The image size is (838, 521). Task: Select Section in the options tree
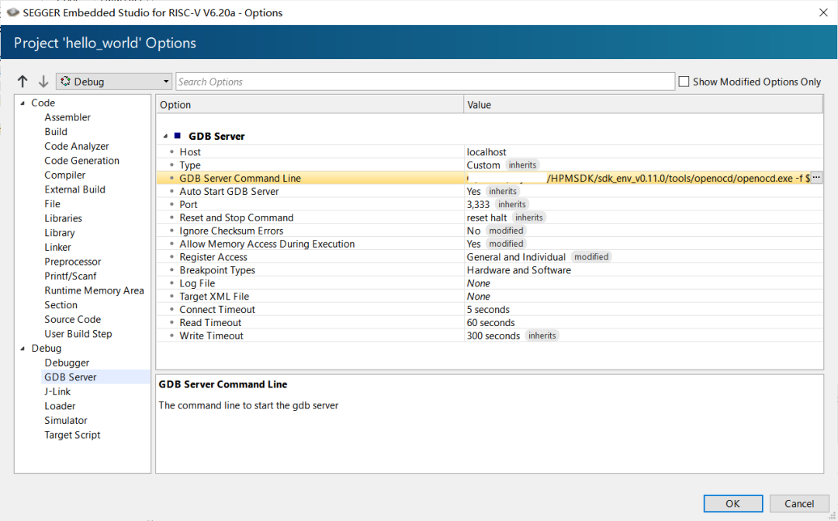pos(61,305)
